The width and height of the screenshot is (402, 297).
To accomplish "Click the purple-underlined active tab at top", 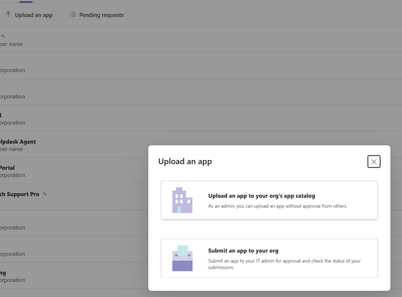I will [x=26, y=2].
